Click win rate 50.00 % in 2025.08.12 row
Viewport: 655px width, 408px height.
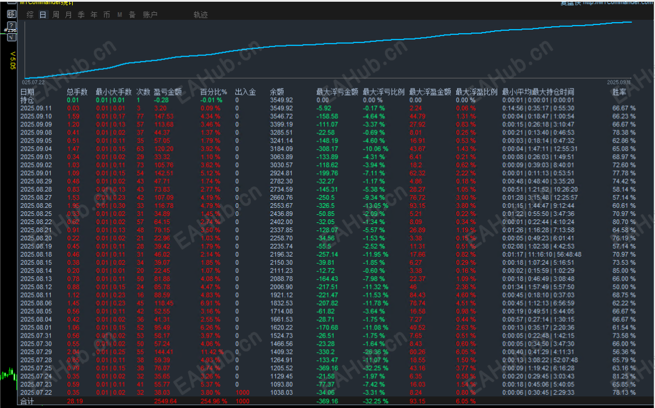coord(624,287)
